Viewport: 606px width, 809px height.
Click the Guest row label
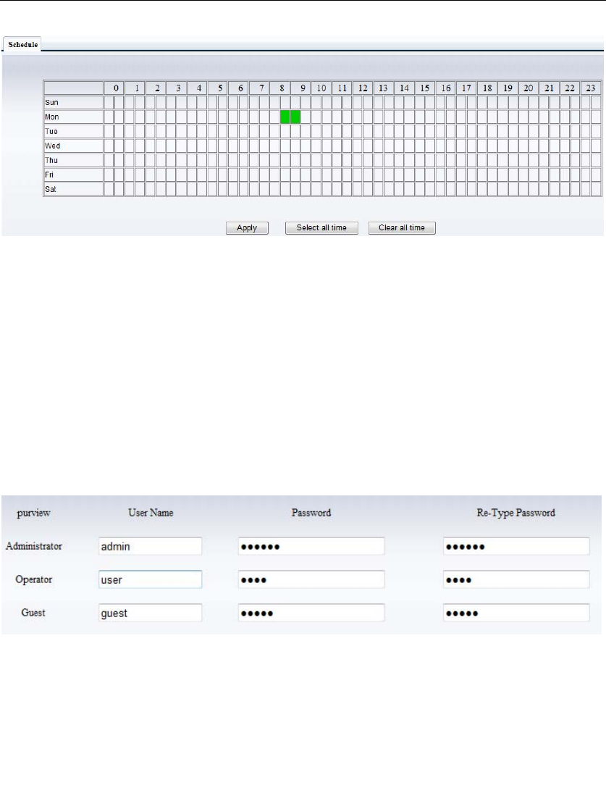coord(33,613)
